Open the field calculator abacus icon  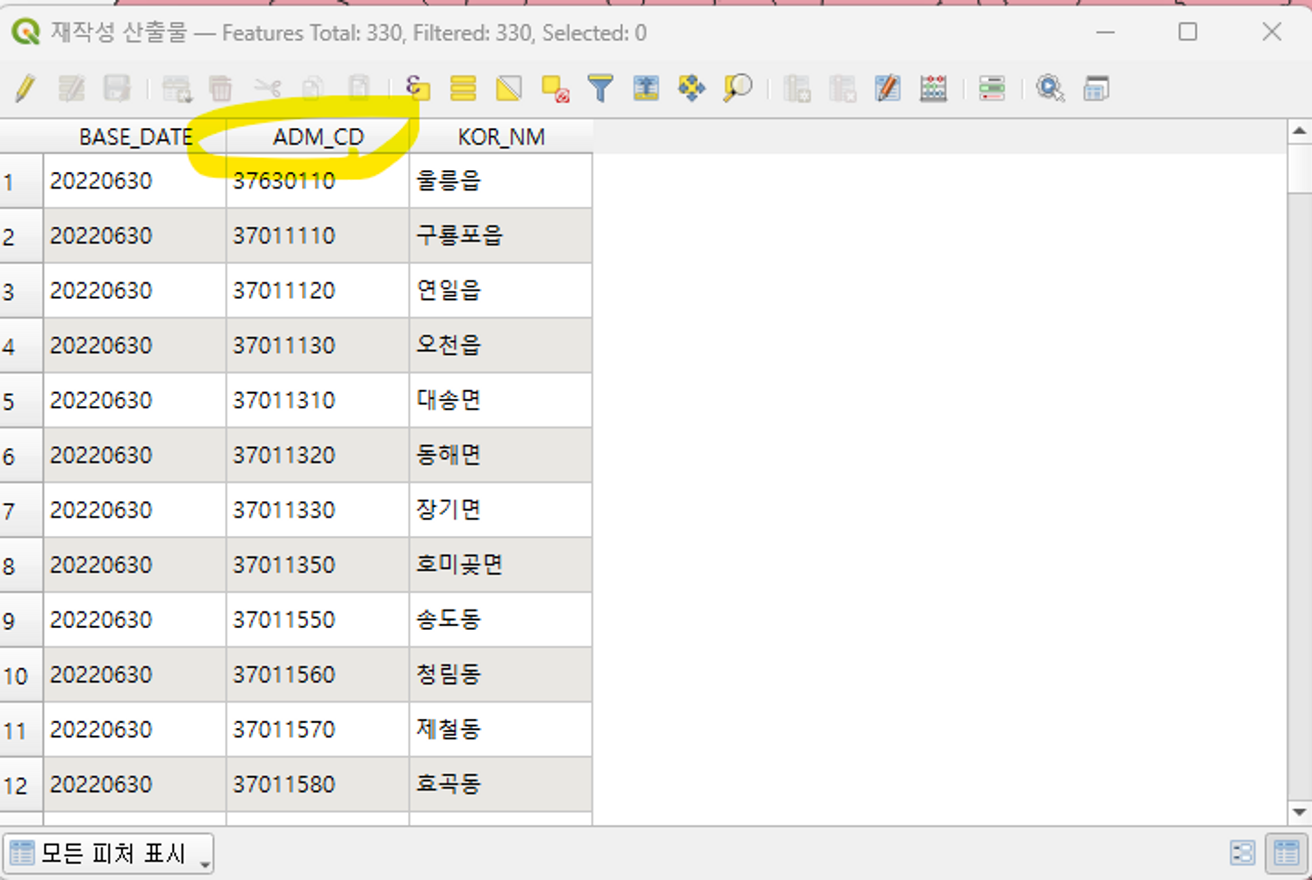[x=933, y=88]
